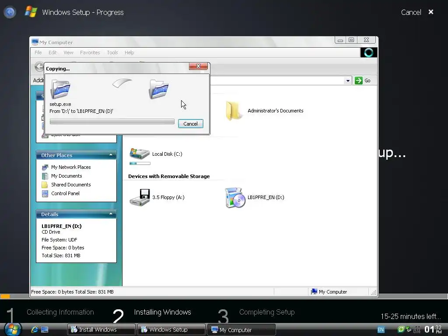
Task: Open the Start button on taskbar
Action: (12, 329)
